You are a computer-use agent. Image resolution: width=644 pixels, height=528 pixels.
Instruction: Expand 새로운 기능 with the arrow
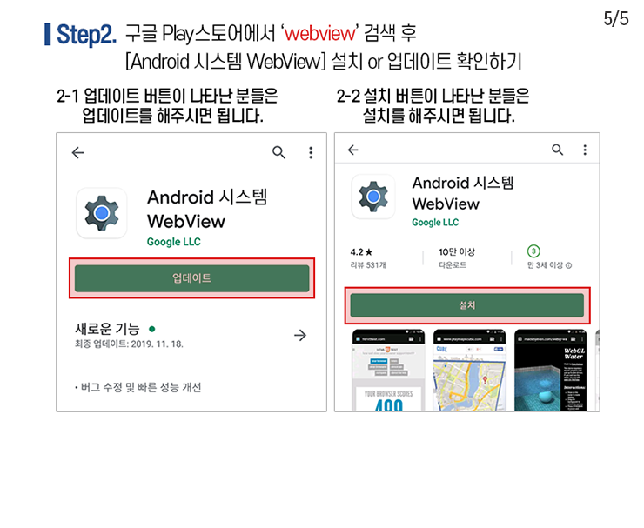(x=300, y=336)
